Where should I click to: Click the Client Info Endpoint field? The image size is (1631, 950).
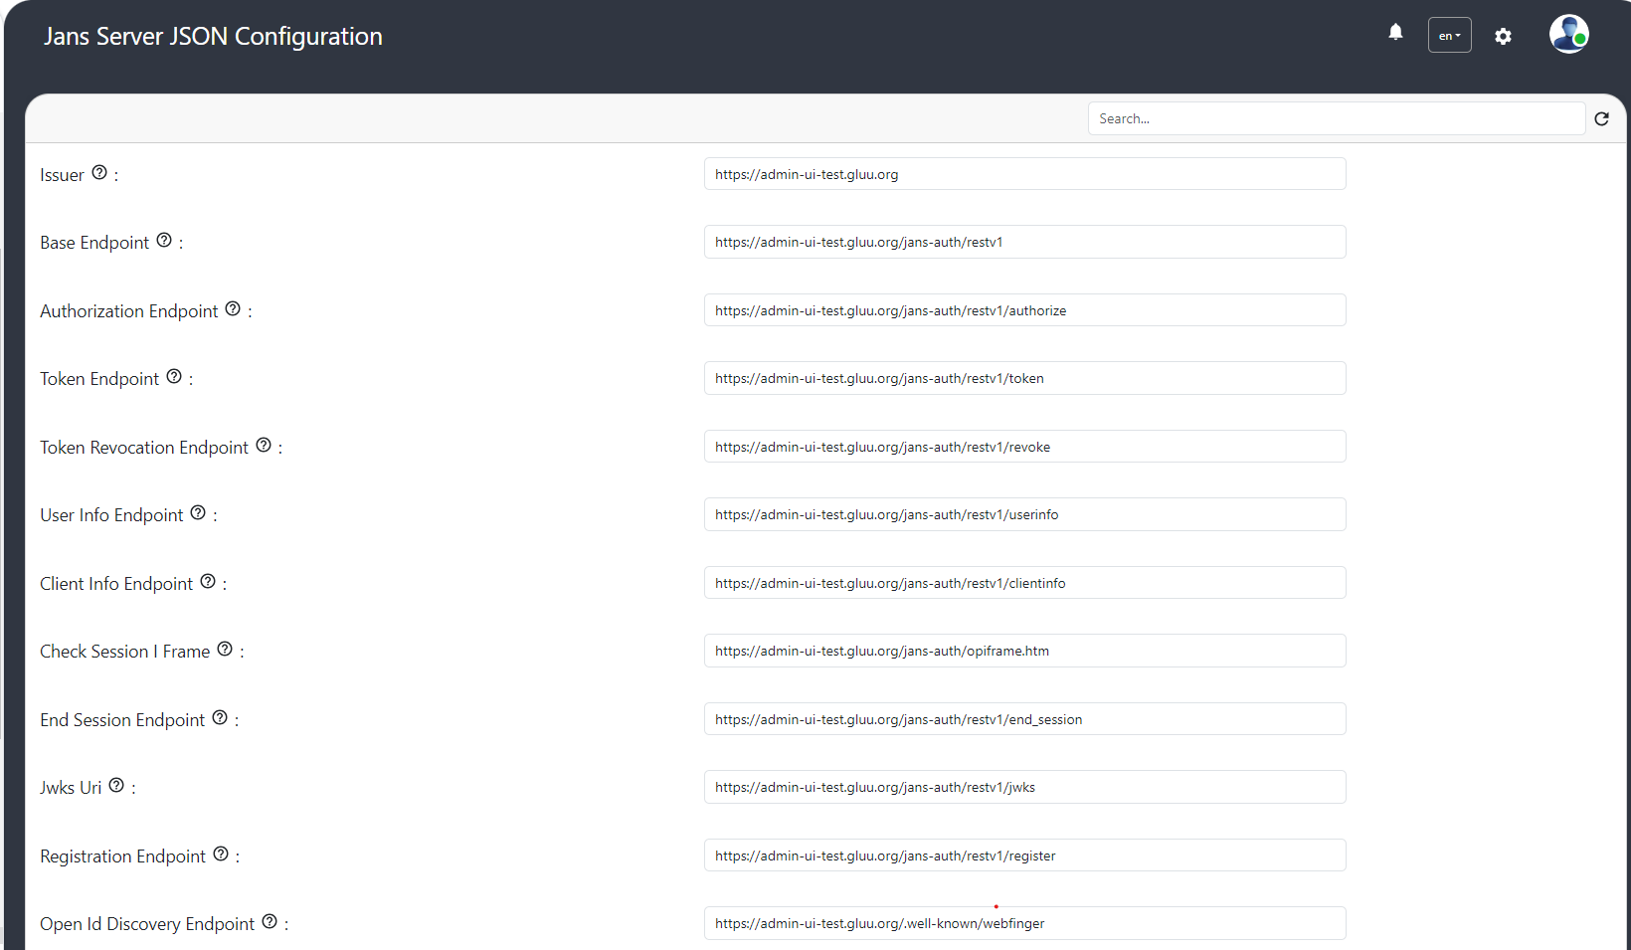pos(1024,583)
